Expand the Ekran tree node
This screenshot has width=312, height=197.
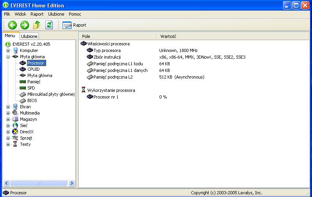[8, 107]
